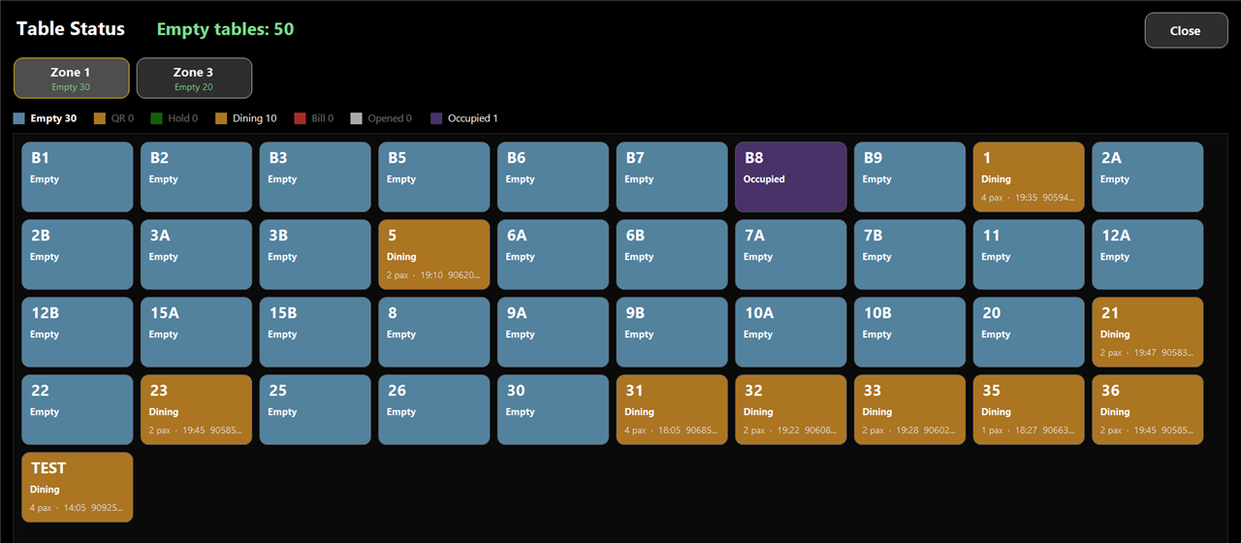Open dining table 21
This screenshot has height=543, width=1241.
[1148, 332]
